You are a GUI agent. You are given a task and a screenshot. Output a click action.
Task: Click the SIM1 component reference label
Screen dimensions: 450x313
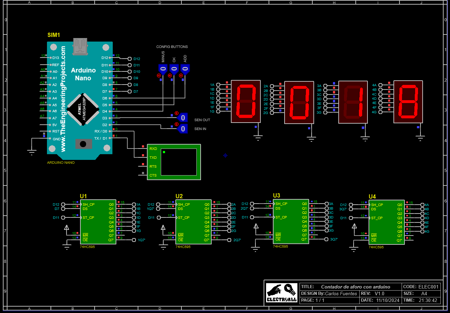coord(54,35)
